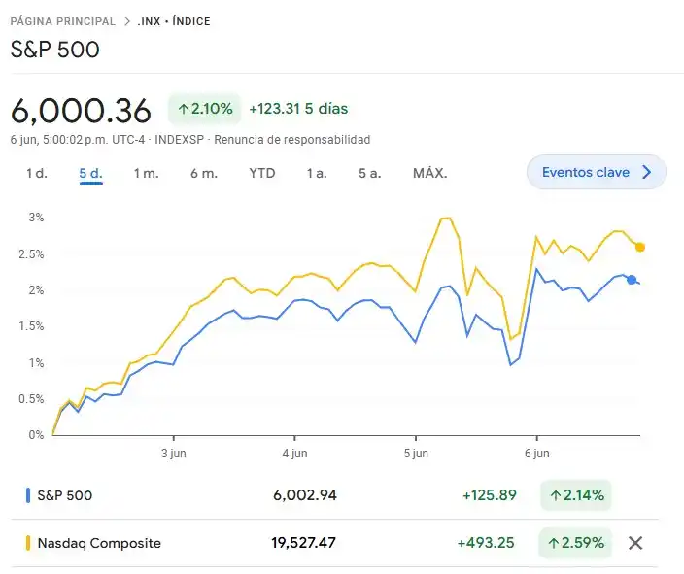
Task: Click the 4 jun date label on axis
Action: pos(295,454)
